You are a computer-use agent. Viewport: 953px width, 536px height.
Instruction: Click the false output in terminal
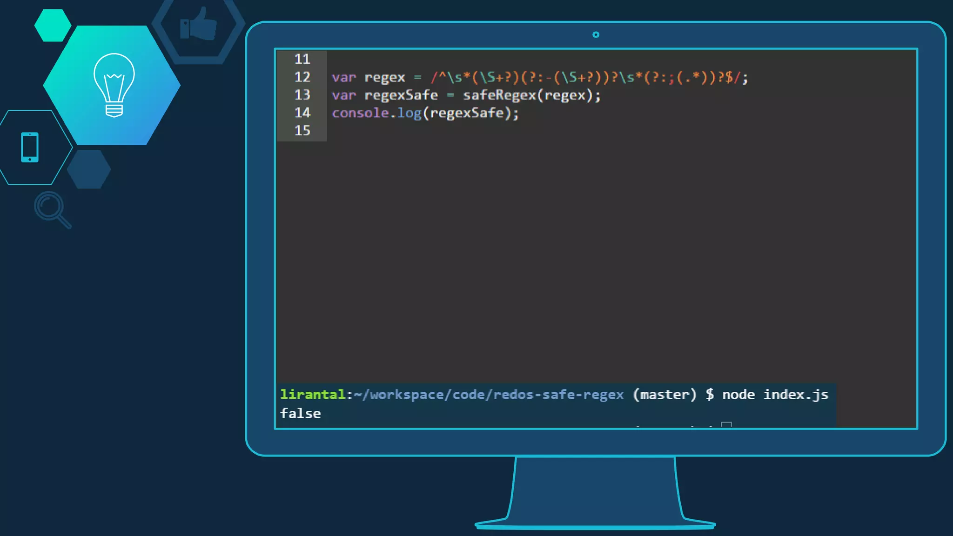point(300,413)
